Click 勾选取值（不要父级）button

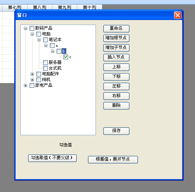pyautogui.click(x=52, y=158)
